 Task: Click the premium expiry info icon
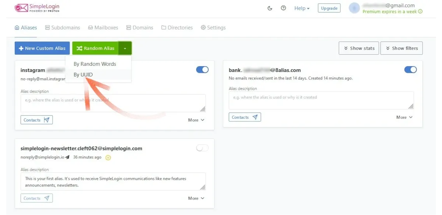pos(420,12)
